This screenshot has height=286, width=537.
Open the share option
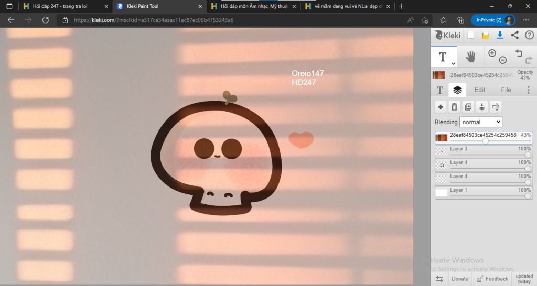point(514,35)
